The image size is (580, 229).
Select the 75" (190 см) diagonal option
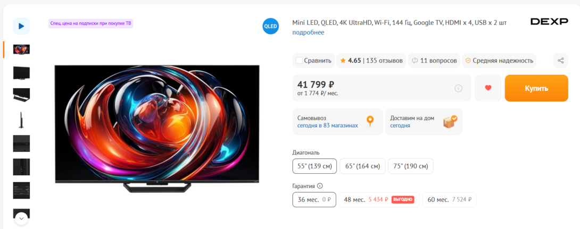point(411,166)
